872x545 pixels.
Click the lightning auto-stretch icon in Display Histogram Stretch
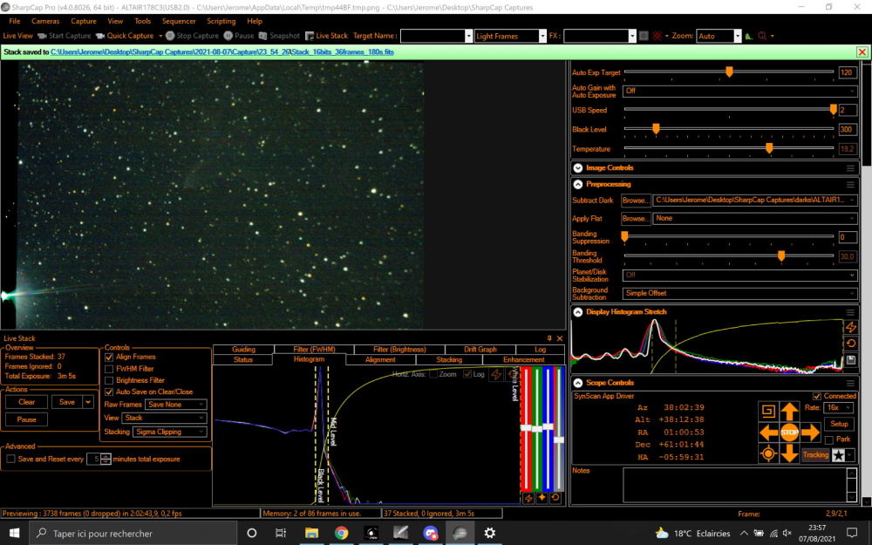(x=851, y=328)
